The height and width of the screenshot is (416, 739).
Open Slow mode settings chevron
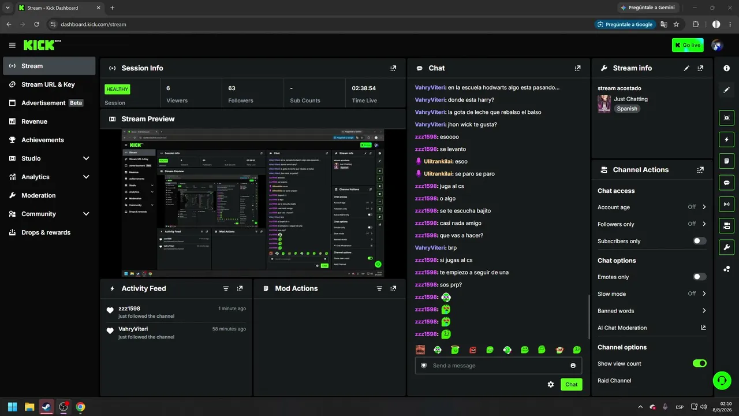704,294
